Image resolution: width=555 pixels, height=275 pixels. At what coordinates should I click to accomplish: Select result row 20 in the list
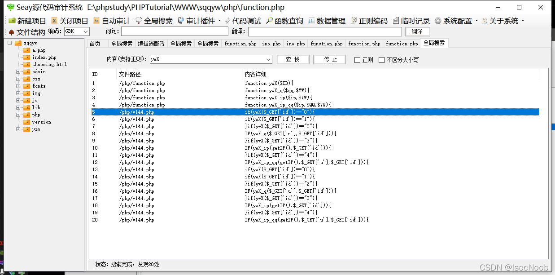[x=315, y=220]
